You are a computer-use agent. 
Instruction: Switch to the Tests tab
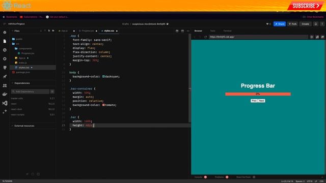212,30
